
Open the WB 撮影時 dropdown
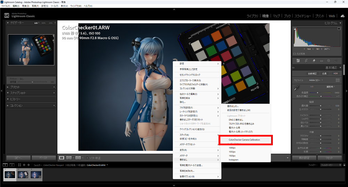pyautogui.click(x=331, y=87)
